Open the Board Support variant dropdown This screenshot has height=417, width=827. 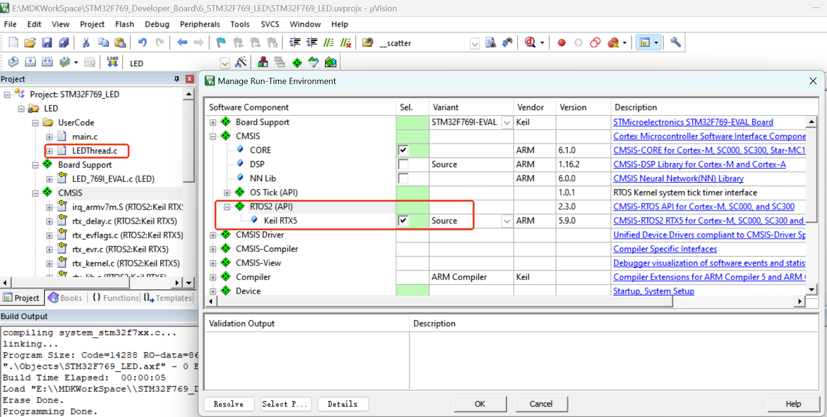[507, 122]
